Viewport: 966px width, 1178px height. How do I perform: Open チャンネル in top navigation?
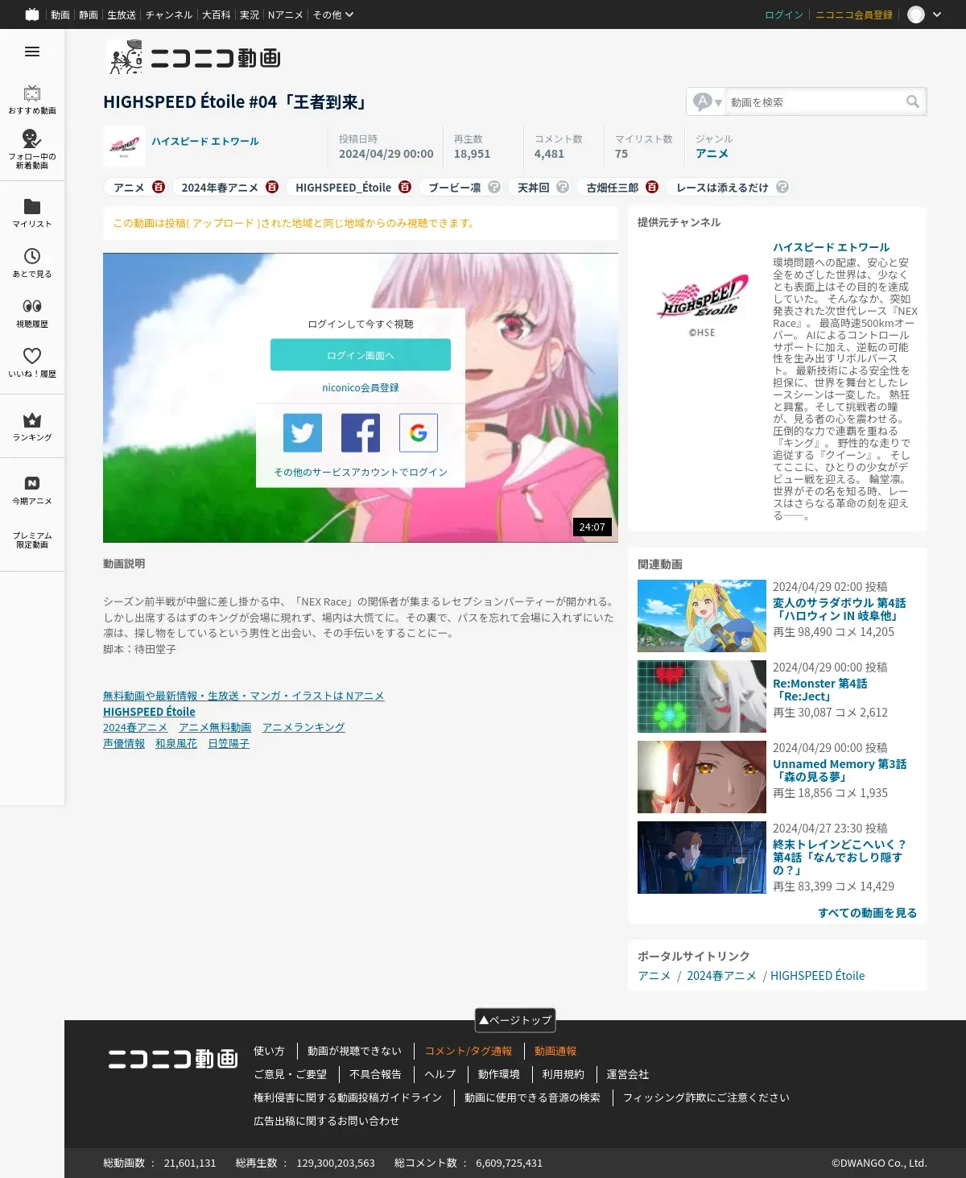[x=169, y=14]
